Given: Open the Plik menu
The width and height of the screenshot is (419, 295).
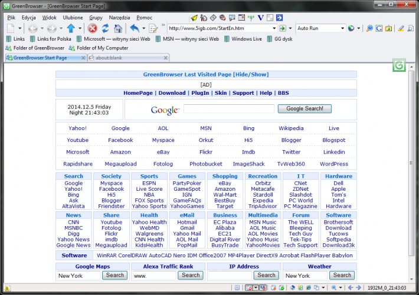Looking at the screenshot, I should [11, 18].
